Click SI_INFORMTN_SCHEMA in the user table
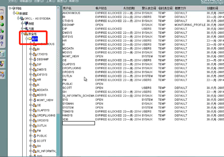224x157 pixels. pyautogui.click(x=78, y=96)
